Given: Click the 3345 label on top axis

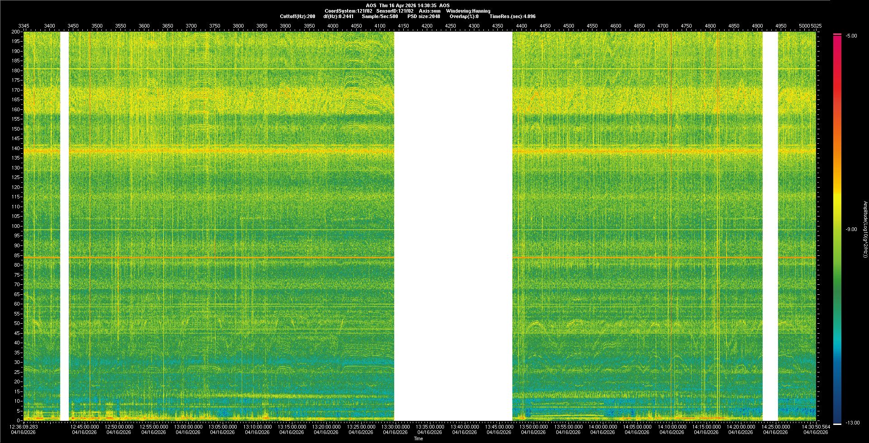Looking at the screenshot, I should [24, 26].
